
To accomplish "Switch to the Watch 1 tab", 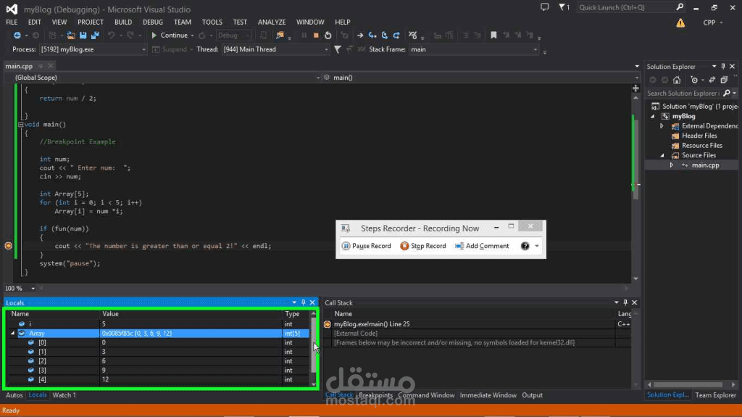I will (x=64, y=395).
